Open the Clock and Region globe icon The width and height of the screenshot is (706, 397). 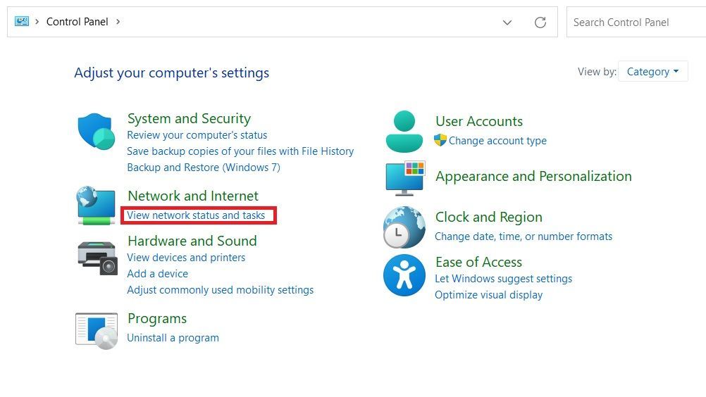point(404,227)
